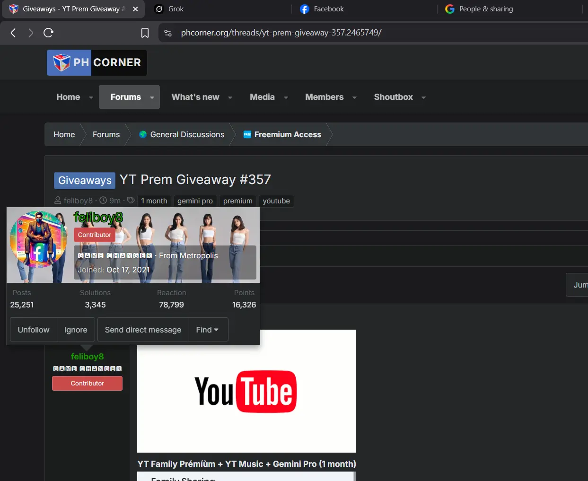Expand the What's new dropdown arrow
The image size is (588, 481).
230,97
